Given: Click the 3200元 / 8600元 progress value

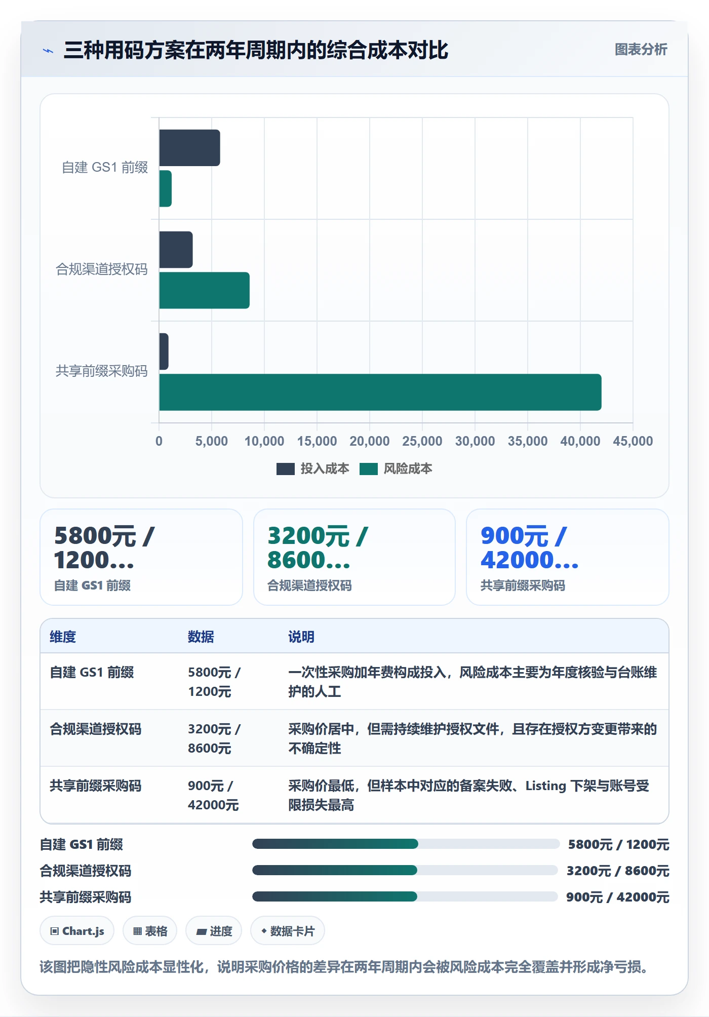Looking at the screenshot, I should click(618, 871).
